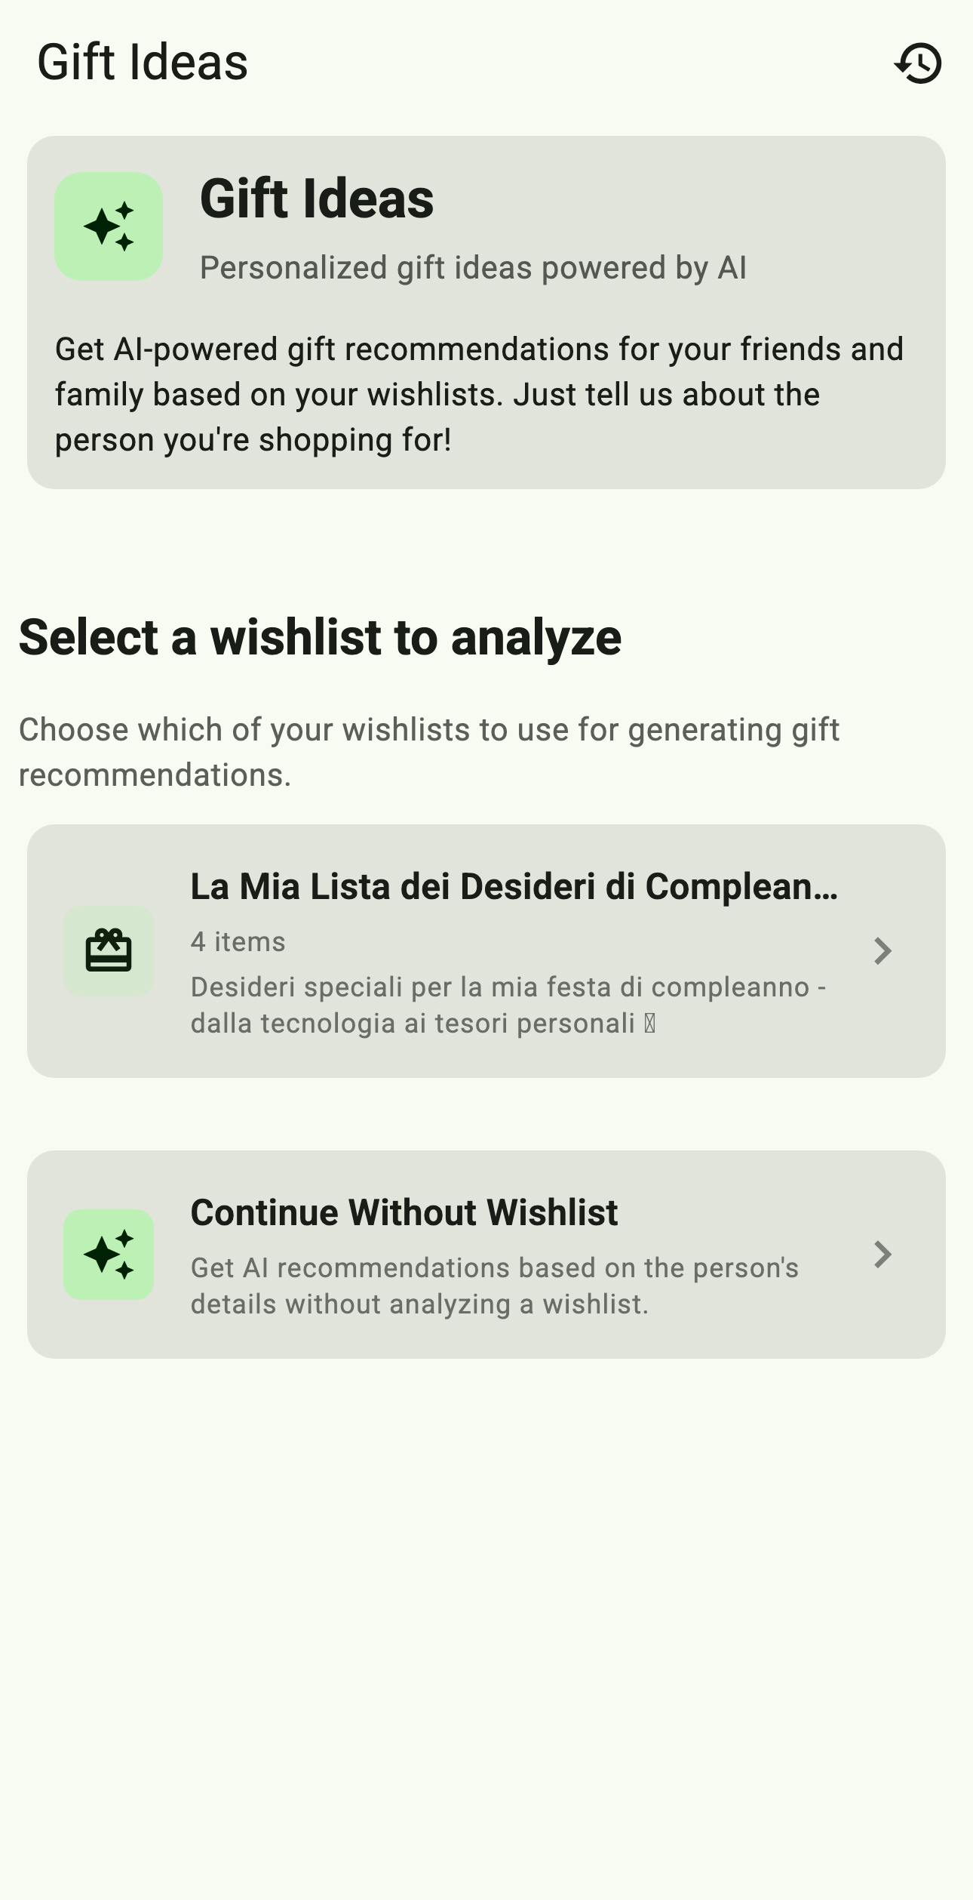Open Continue Without Wishlist chevron arrow
973x1900 pixels.
click(882, 1255)
